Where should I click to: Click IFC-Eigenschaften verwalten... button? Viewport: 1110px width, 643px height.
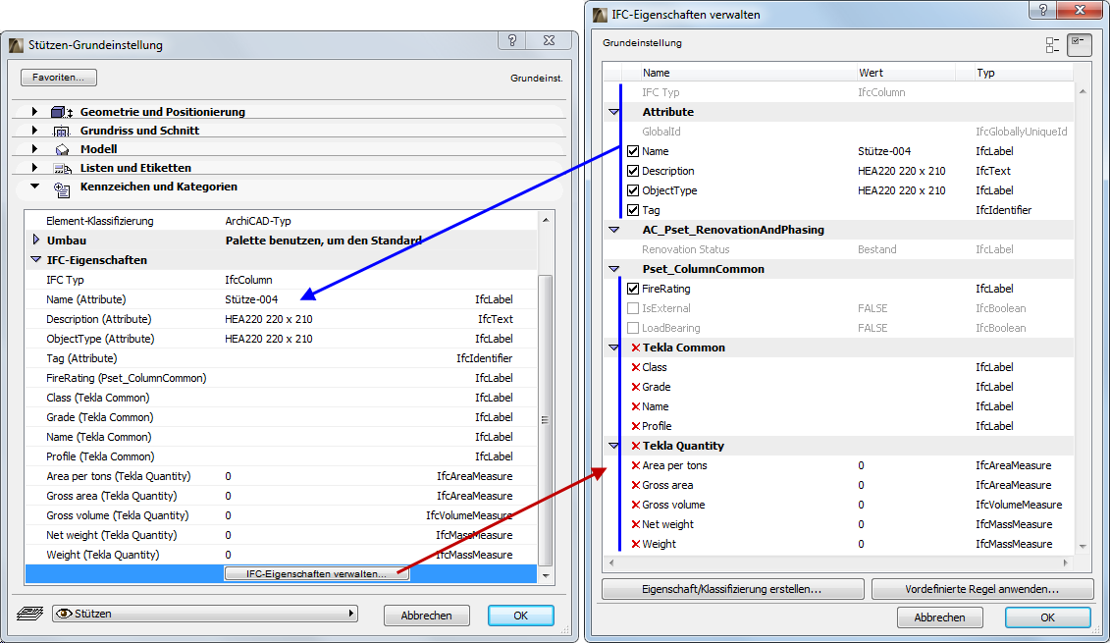click(x=316, y=573)
